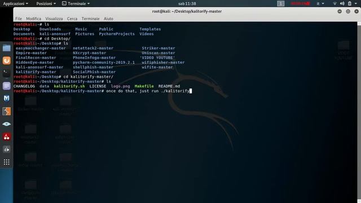
Task: Click the 'Music' directory name
Action: point(81,29)
